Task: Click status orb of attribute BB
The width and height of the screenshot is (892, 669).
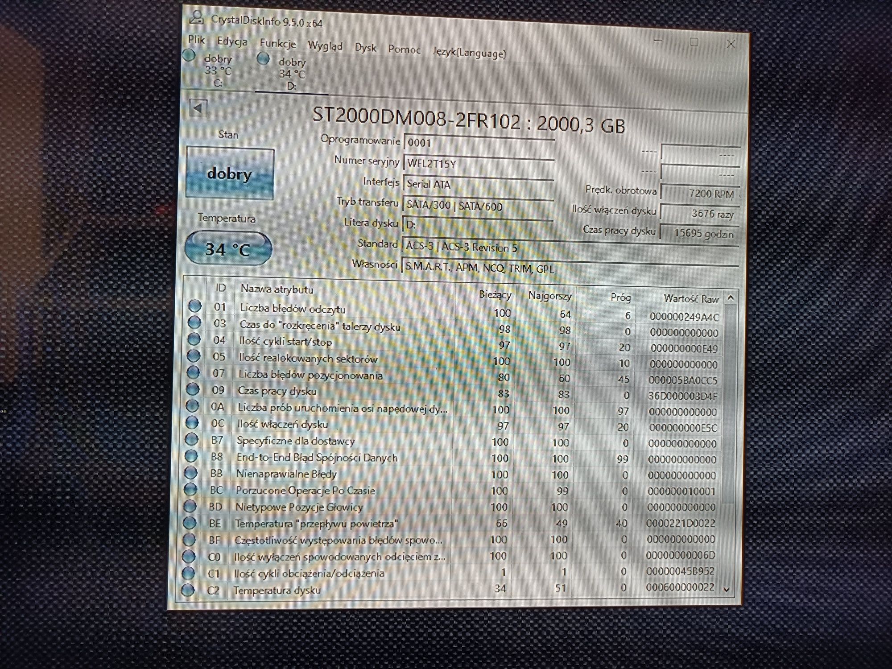Action: pos(190,472)
